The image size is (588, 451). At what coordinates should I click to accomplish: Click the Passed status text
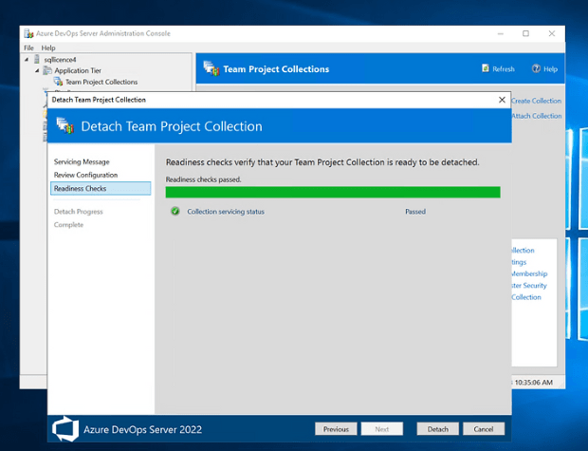coord(415,212)
